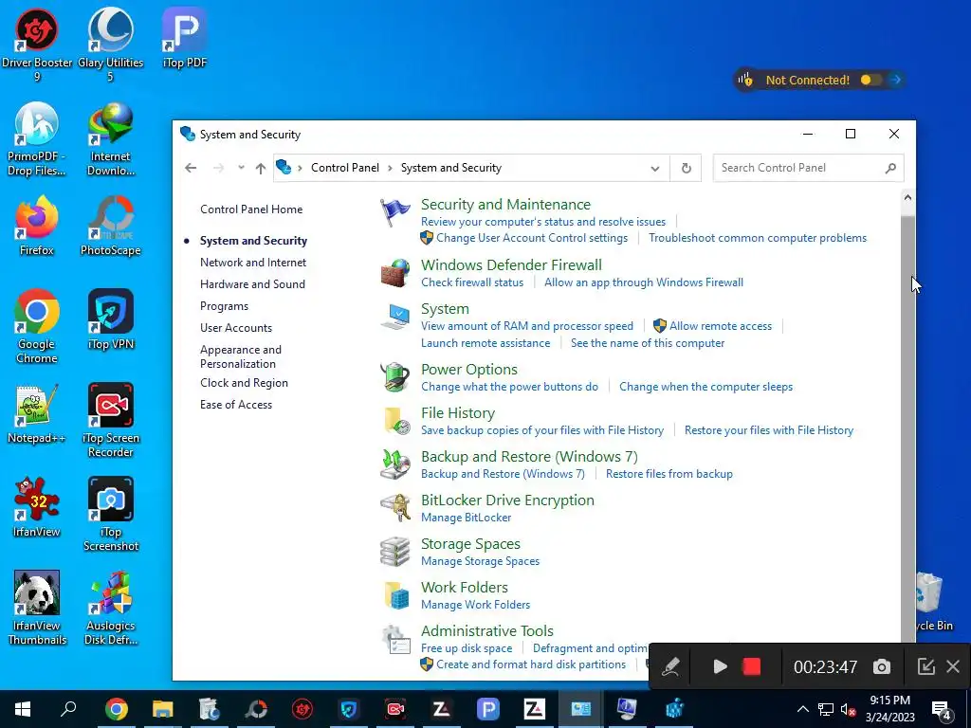Go to Network and Internet category
The width and height of the screenshot is (971, 728).
click(x=252, y=263)
